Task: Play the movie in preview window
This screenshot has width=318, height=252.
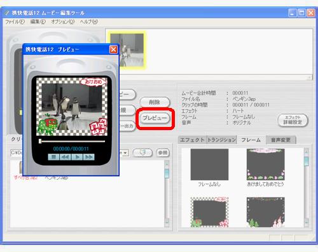Action: click(x=77, y=157)
